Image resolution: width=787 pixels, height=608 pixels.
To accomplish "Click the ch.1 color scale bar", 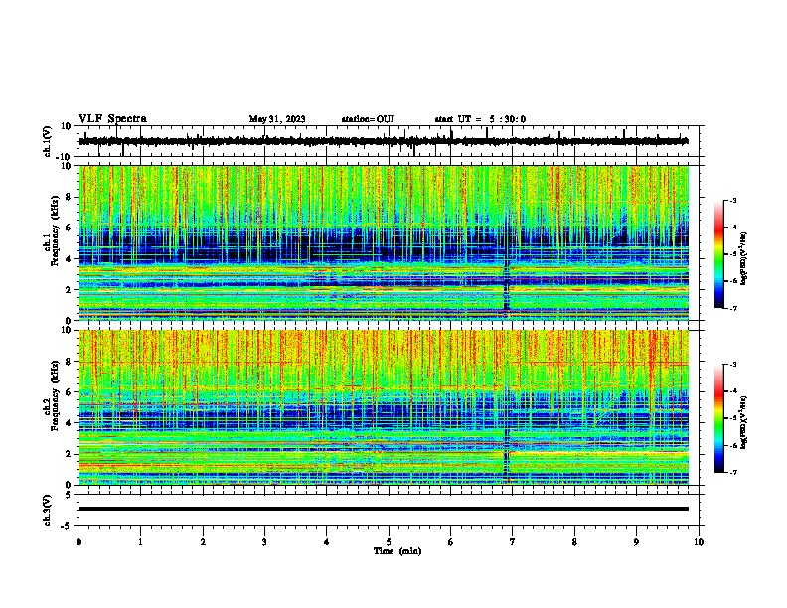I will pos(718,254).
